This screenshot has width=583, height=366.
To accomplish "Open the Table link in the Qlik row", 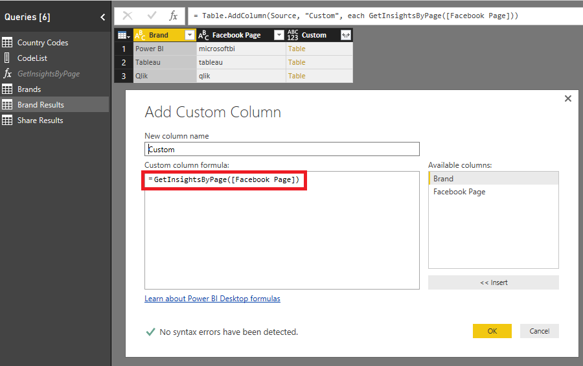I will (297, 76).
